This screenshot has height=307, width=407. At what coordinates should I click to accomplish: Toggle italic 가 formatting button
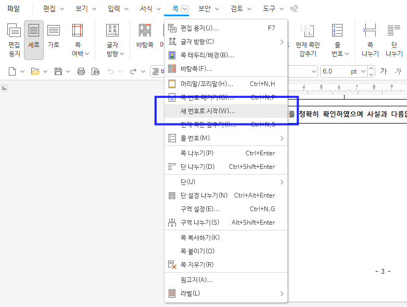[398, 71]
